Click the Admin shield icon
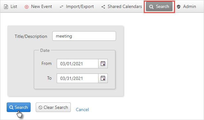This screenshot has height=120, width=204. [x=178, y=7]
